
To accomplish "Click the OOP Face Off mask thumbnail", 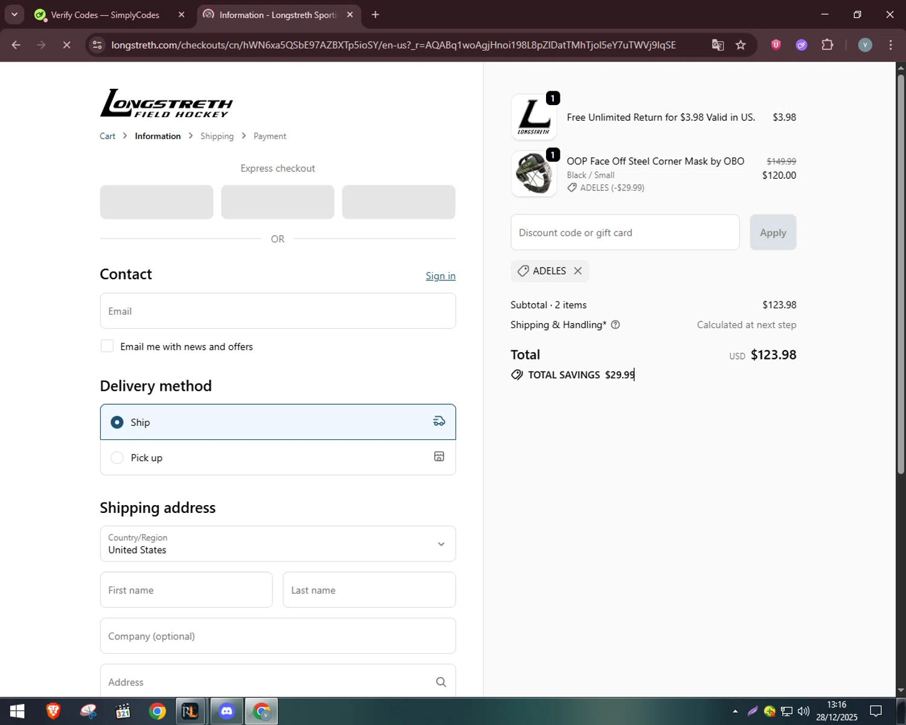I will [x=534, y=174].
